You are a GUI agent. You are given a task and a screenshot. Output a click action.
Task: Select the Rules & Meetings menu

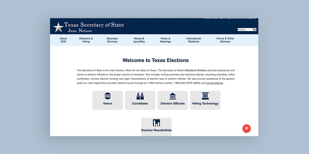[x=165, y=40]
